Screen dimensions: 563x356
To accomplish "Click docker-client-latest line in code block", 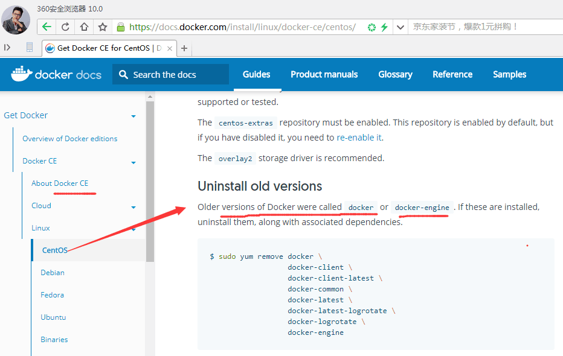I will click(335, 278).
